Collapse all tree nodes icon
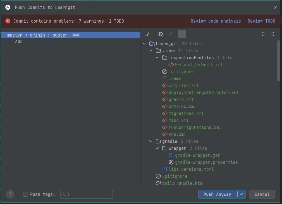The image size is (282, 204). pyautogui.click(x=273, y=34)
